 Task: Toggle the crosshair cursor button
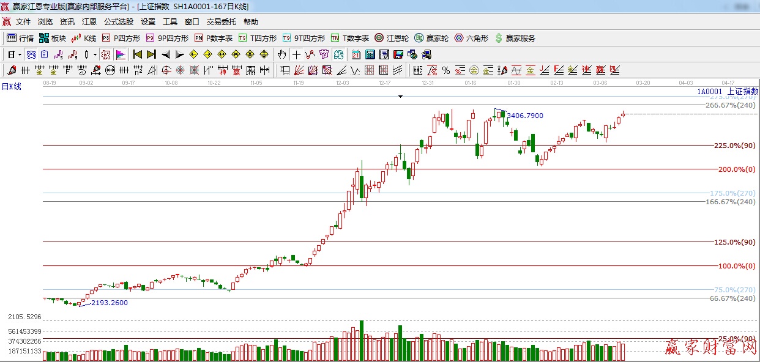point(296,54)
